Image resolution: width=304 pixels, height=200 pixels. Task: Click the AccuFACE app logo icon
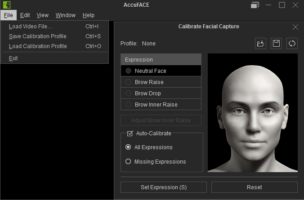coord(7,5)
